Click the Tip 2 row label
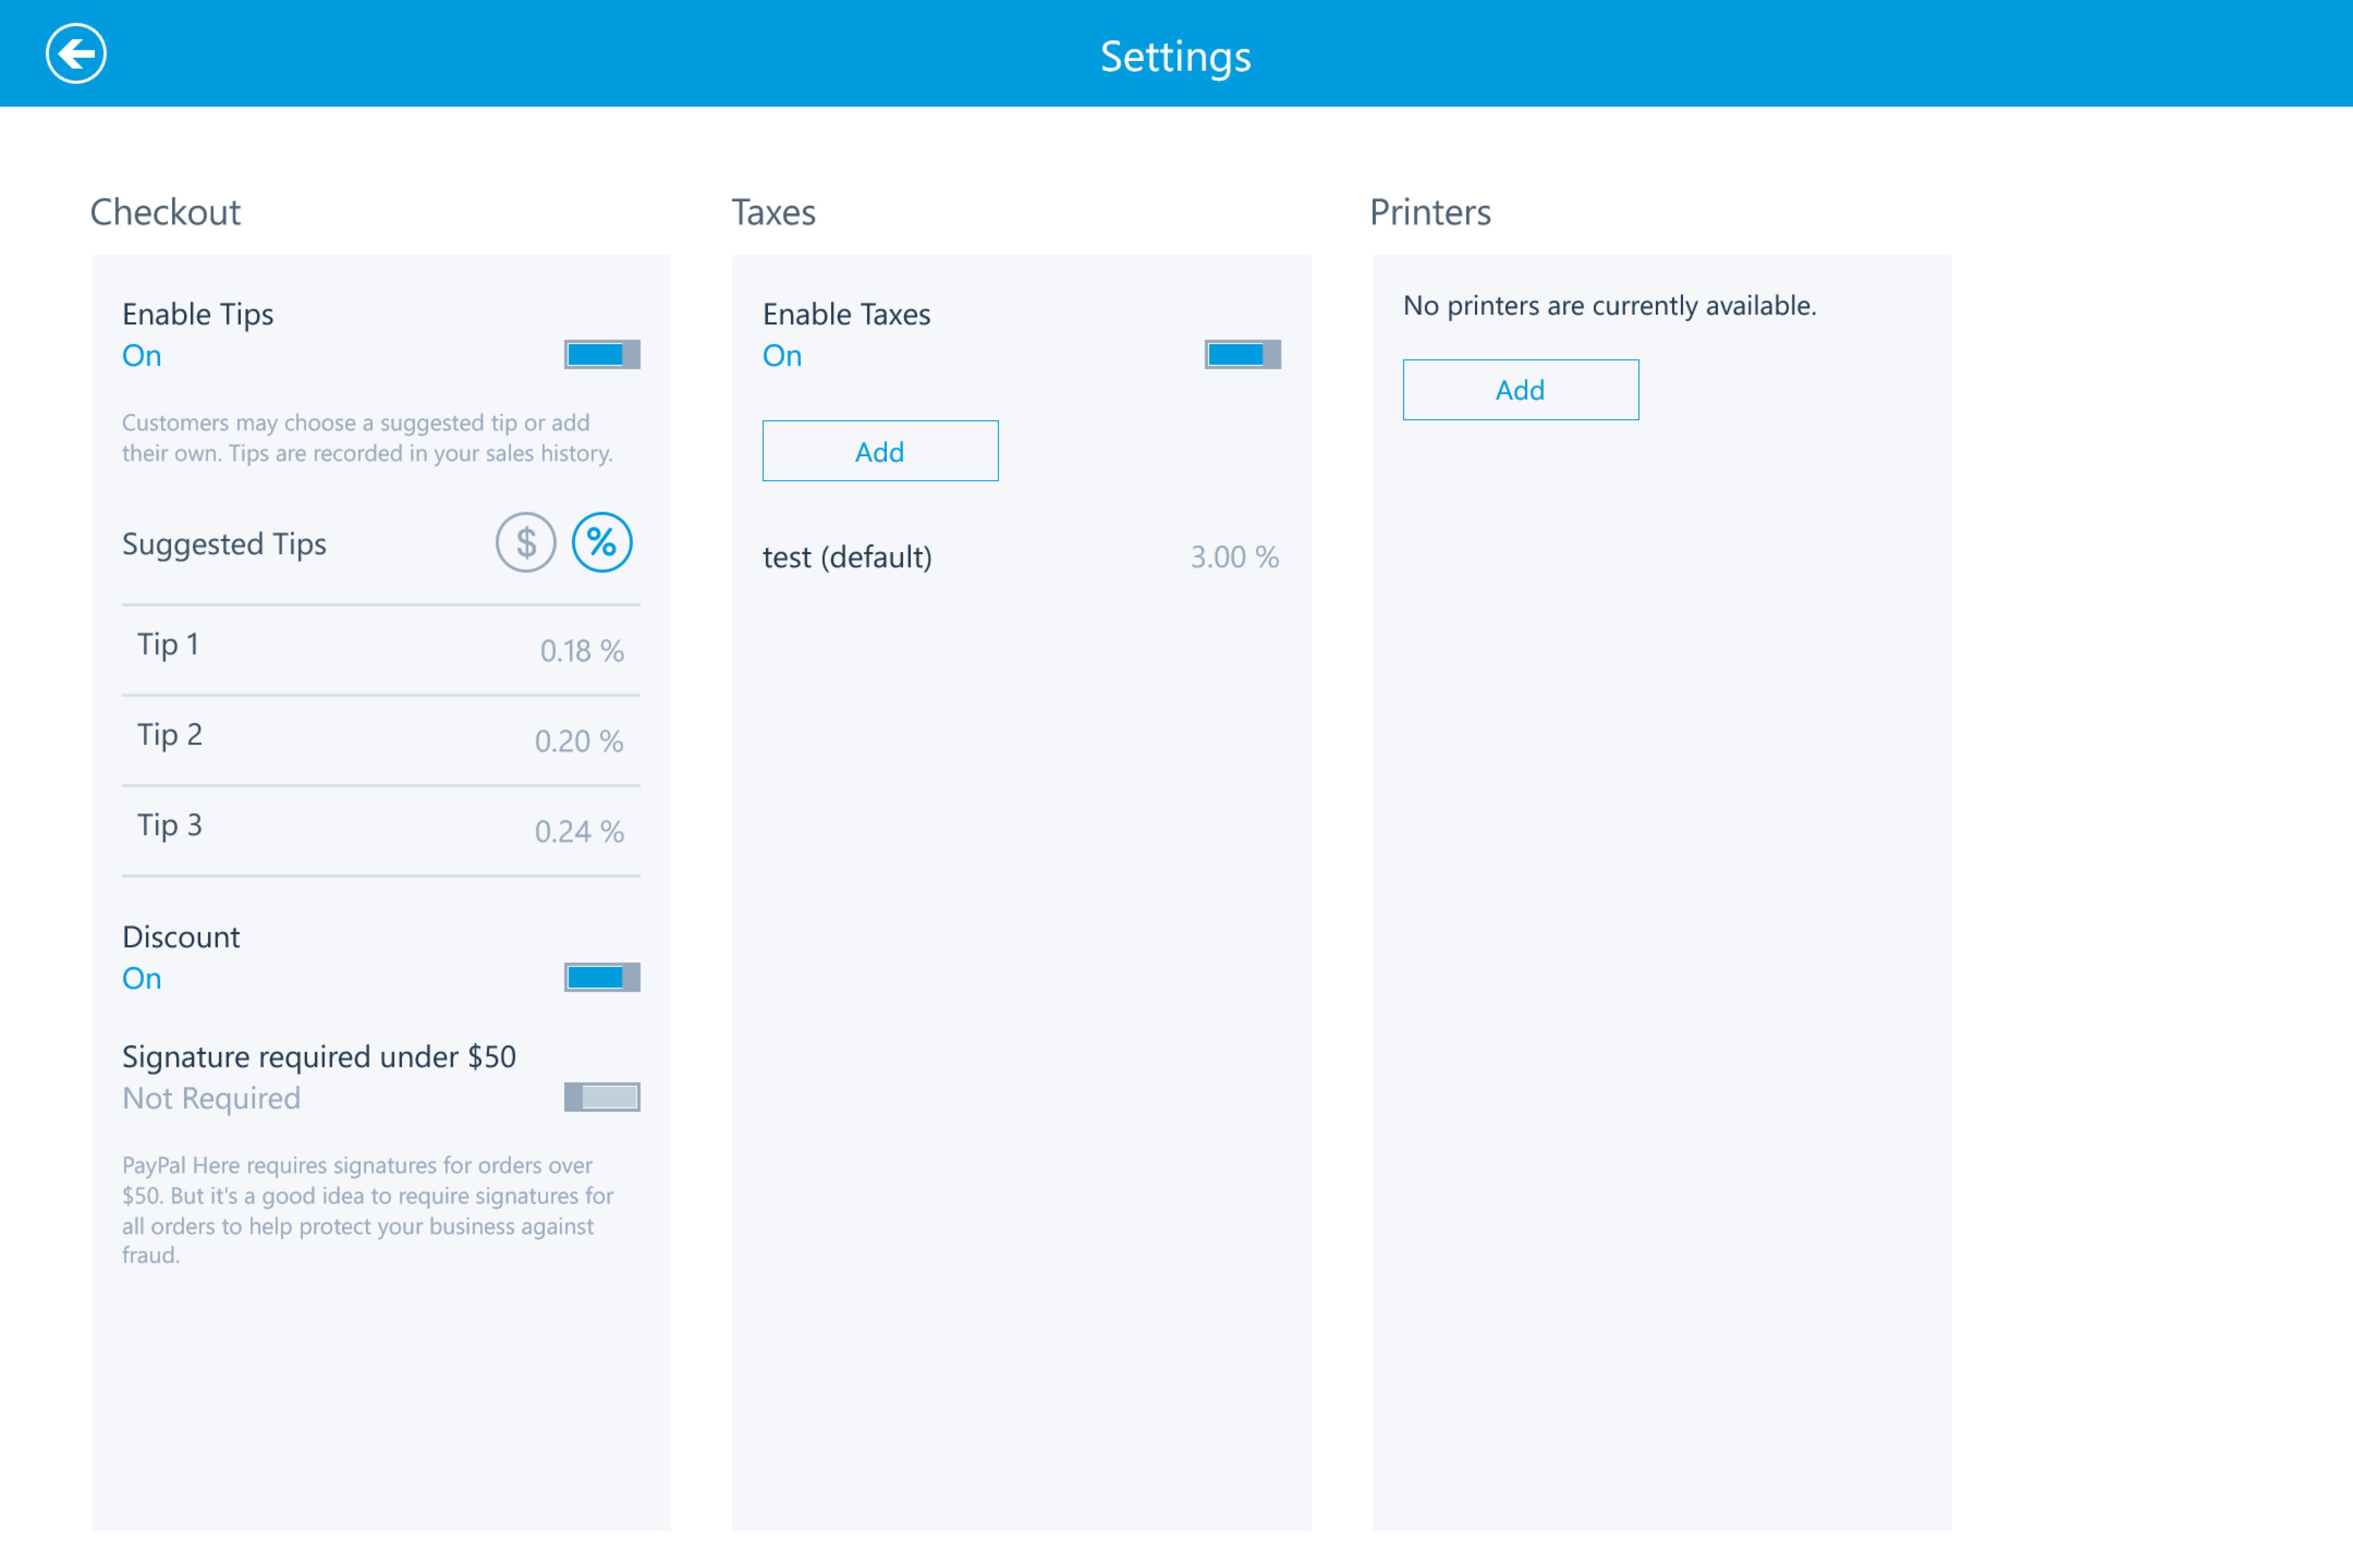Screen dimensions: 2353x1568 click(170, 735)
